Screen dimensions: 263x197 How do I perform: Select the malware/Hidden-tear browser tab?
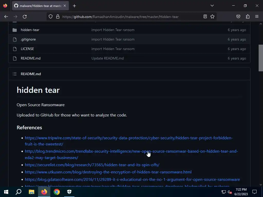40,6
